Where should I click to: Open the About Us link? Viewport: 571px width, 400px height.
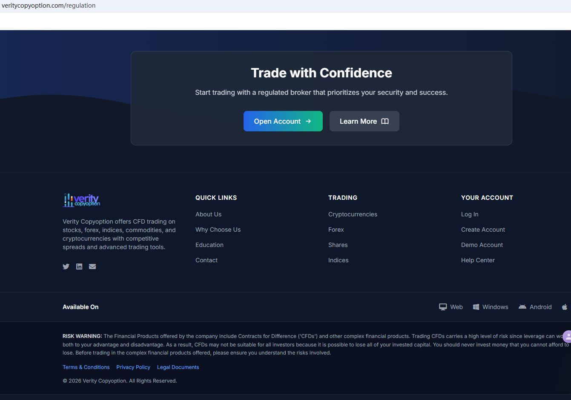[208, 214]
